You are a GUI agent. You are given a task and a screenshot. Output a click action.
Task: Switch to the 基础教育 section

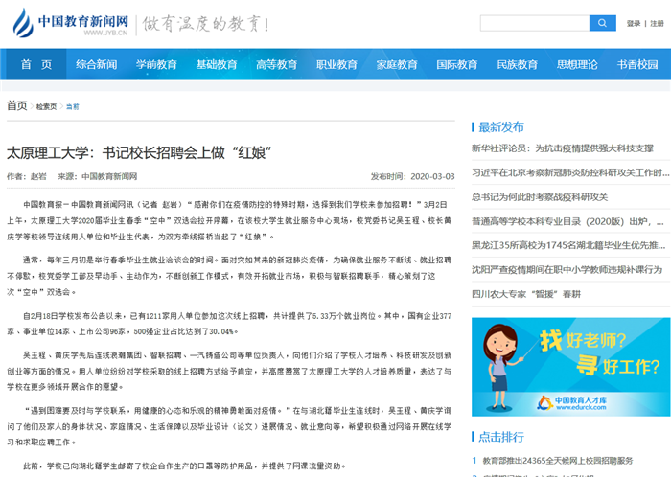click(x=217, y=64)
